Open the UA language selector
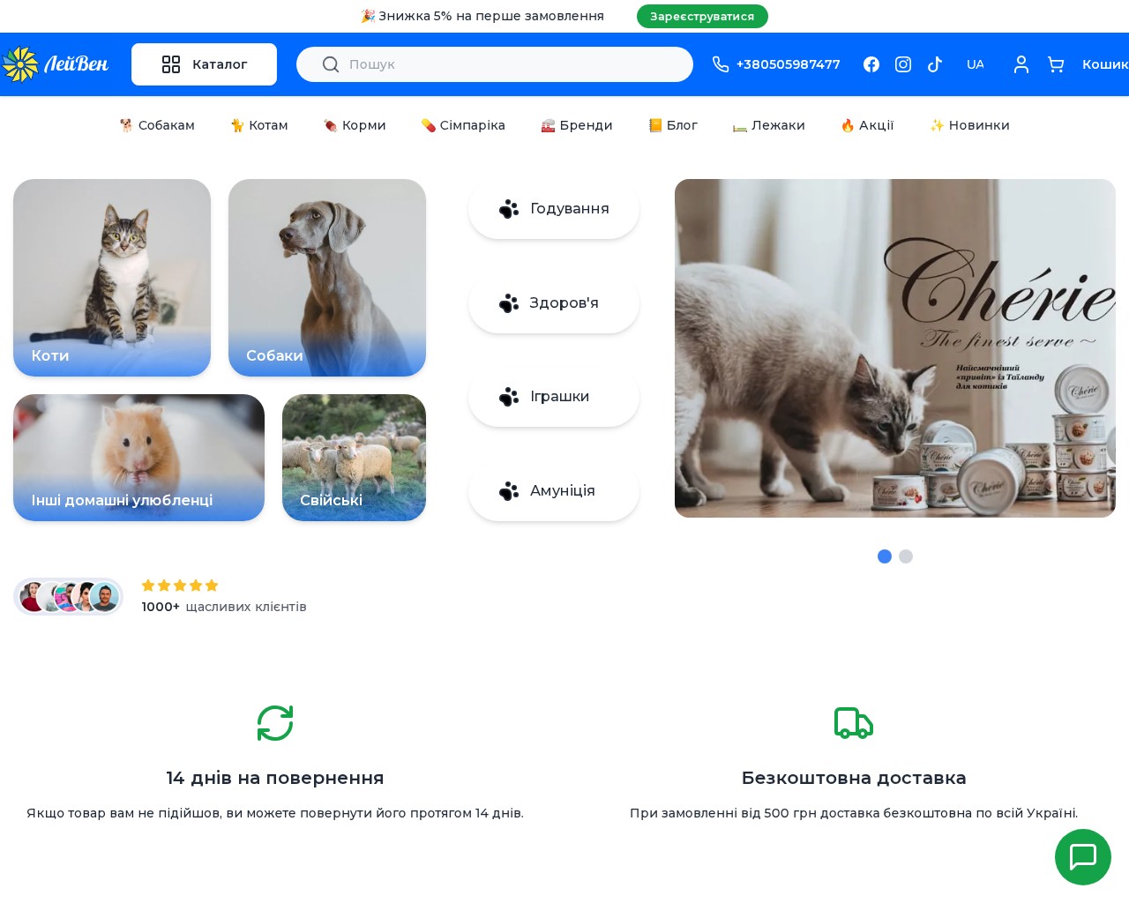The image size is (1129, 903). pyautogui.click(x=975, y=64)
